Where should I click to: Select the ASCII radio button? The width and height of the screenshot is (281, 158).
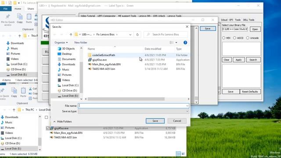pos(234,38)
